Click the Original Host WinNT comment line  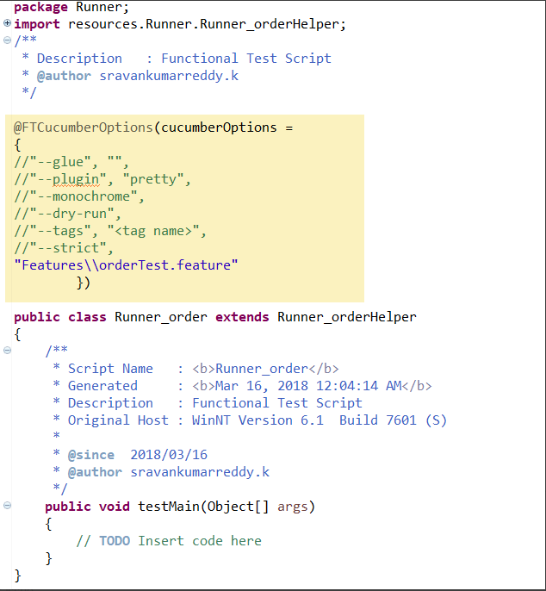coord(257,420)
